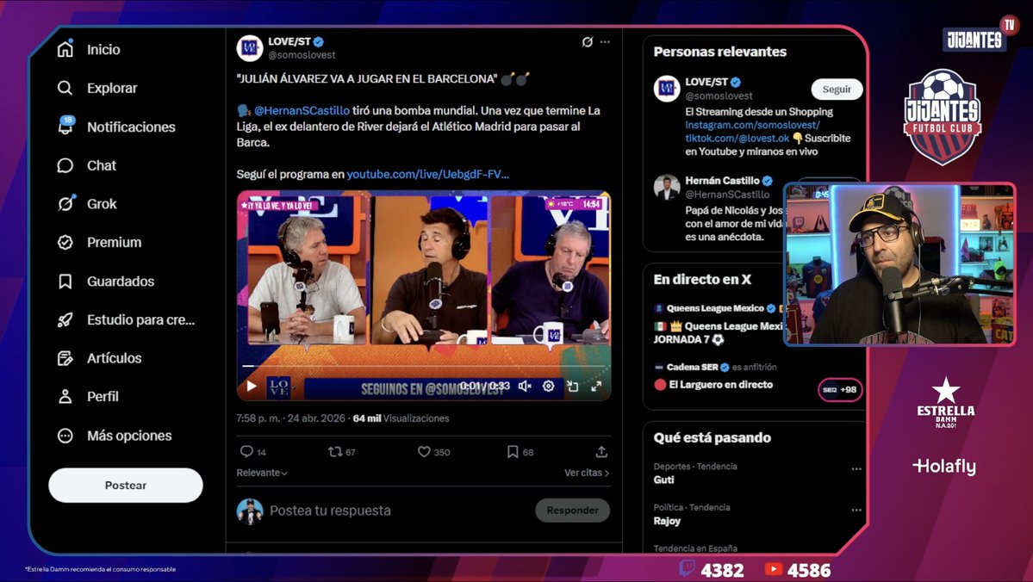
Task: Open the tweet's more options menu
Action: pyautogui.click(x=606, y=40)
